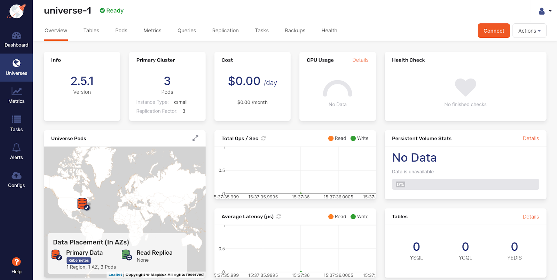Open the user profile dropdown
557x280 pixels.
point(545,11)
